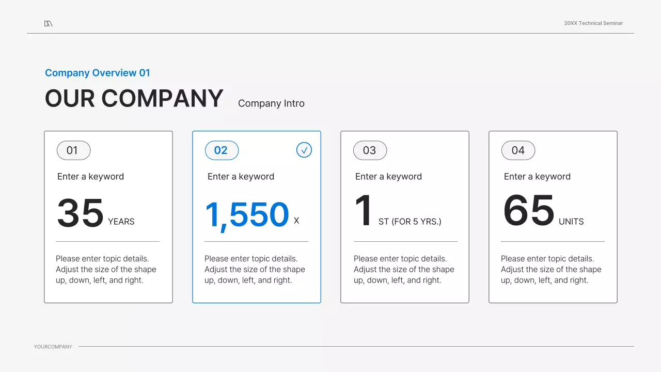The width and height of the screenshot is (661, 372).
Task: Select the 35 YEARS statistic
Action: [x=96, y=214]
